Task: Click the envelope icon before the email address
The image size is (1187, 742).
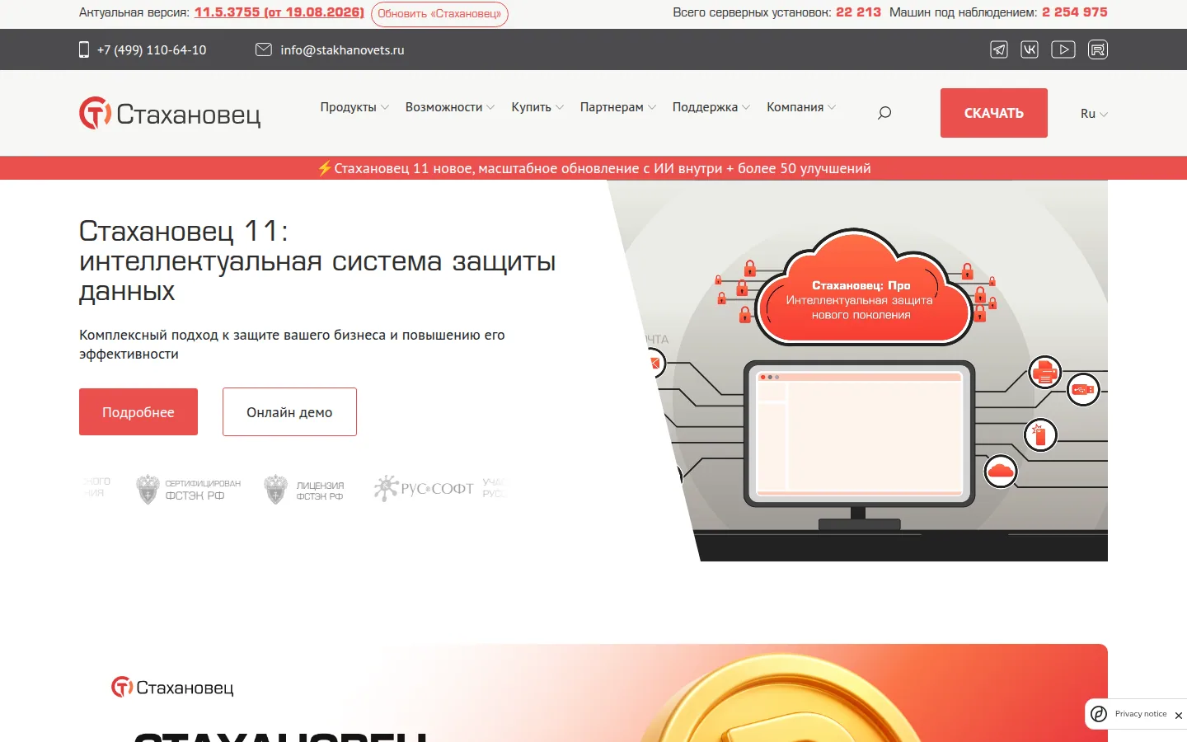Action: tap(264, 49)
